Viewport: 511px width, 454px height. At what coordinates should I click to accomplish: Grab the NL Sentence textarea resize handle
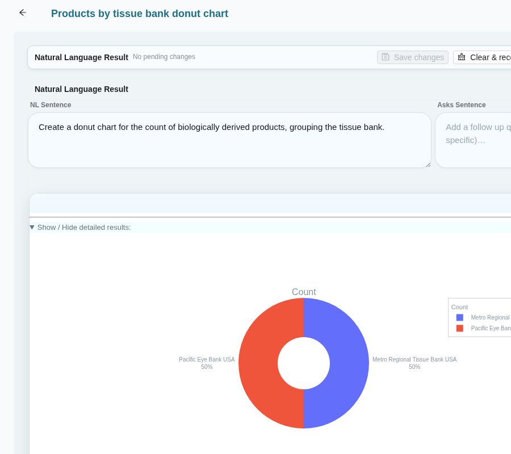click(x=428, y=165)
